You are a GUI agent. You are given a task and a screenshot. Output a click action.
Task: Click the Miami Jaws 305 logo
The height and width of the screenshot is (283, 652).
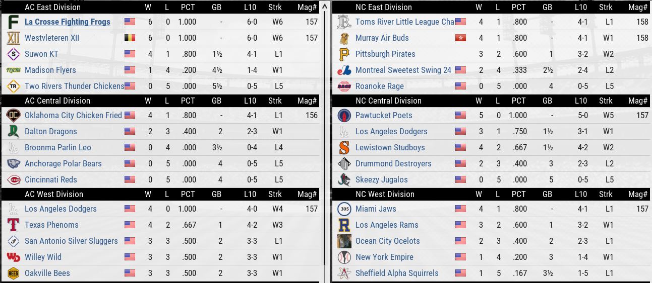[344, 209]
